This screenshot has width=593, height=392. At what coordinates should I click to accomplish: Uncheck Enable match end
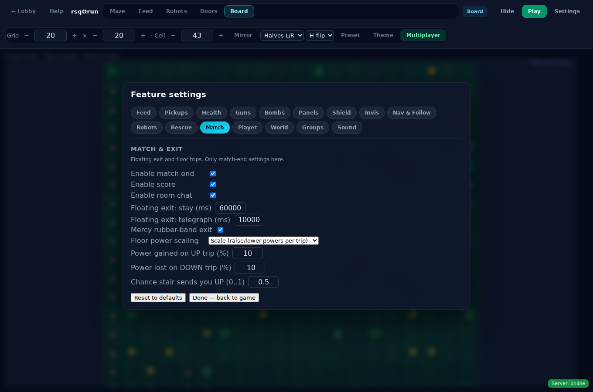213,173
